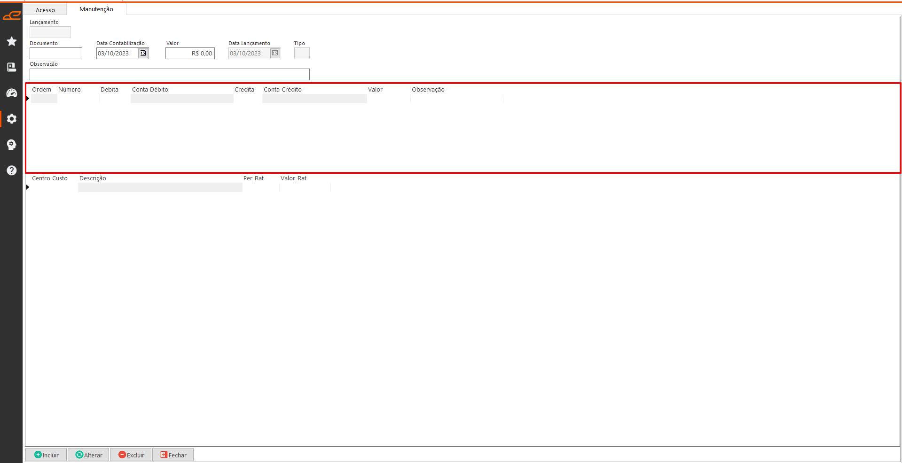Open the favorites star icon
Viewport: 902px width, 463px height.
point(12,41)
